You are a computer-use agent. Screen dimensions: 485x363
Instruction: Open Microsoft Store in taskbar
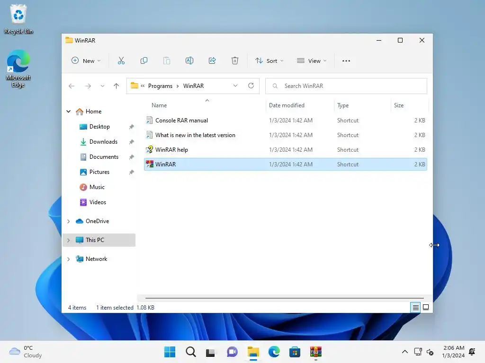[x=295, y=352]
